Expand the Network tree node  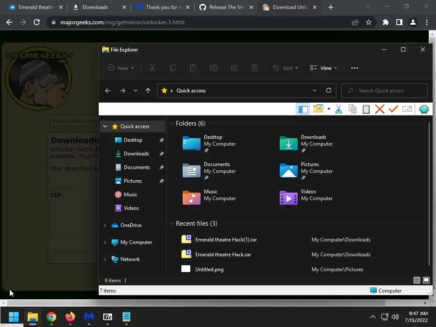105,259
